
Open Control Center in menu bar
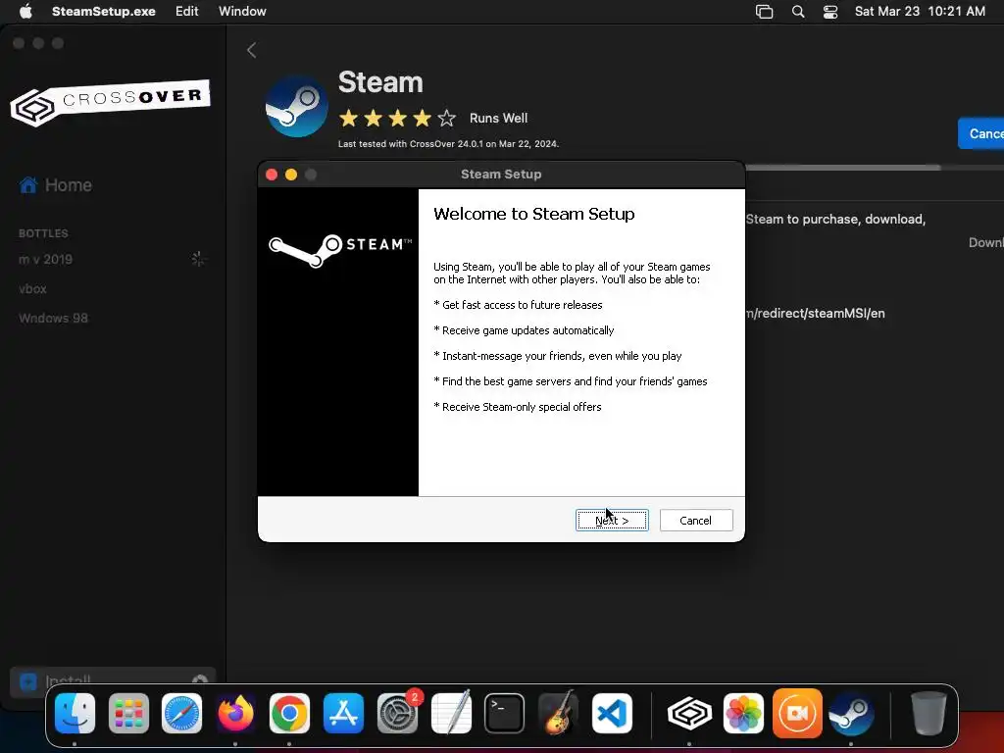pos(830,12)
